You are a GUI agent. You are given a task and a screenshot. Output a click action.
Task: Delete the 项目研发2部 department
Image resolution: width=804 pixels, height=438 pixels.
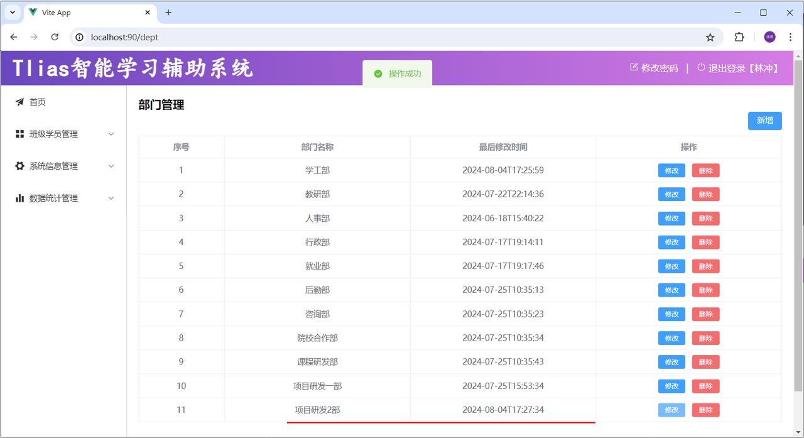(705, 410)
